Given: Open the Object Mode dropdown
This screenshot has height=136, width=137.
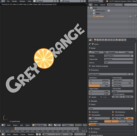Looking at the screenshot, I should coord(40,125).
